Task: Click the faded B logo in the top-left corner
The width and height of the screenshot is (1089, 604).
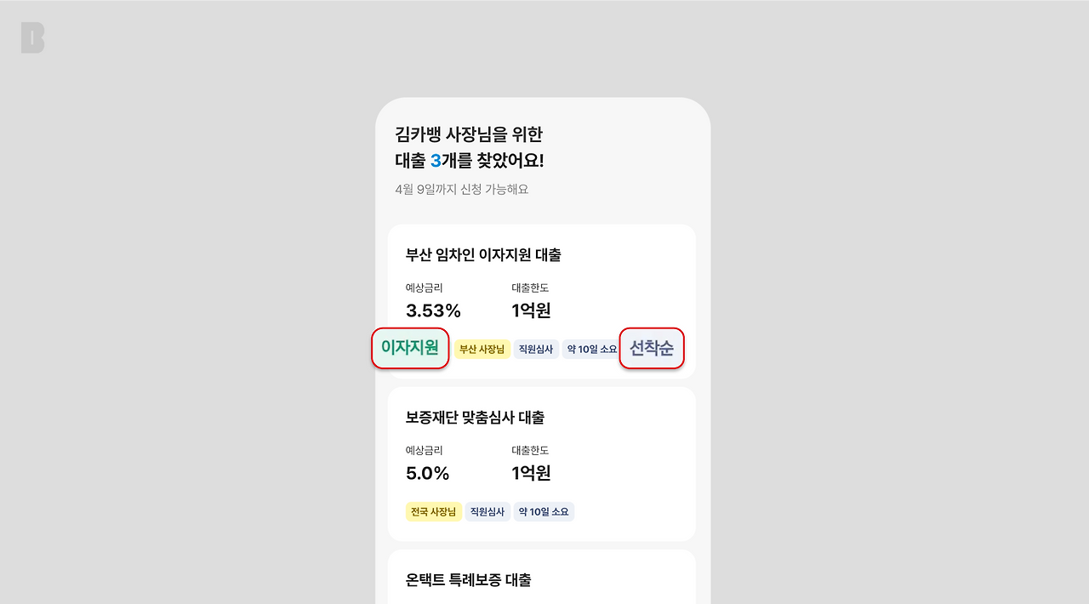Action: pos(31,37)
